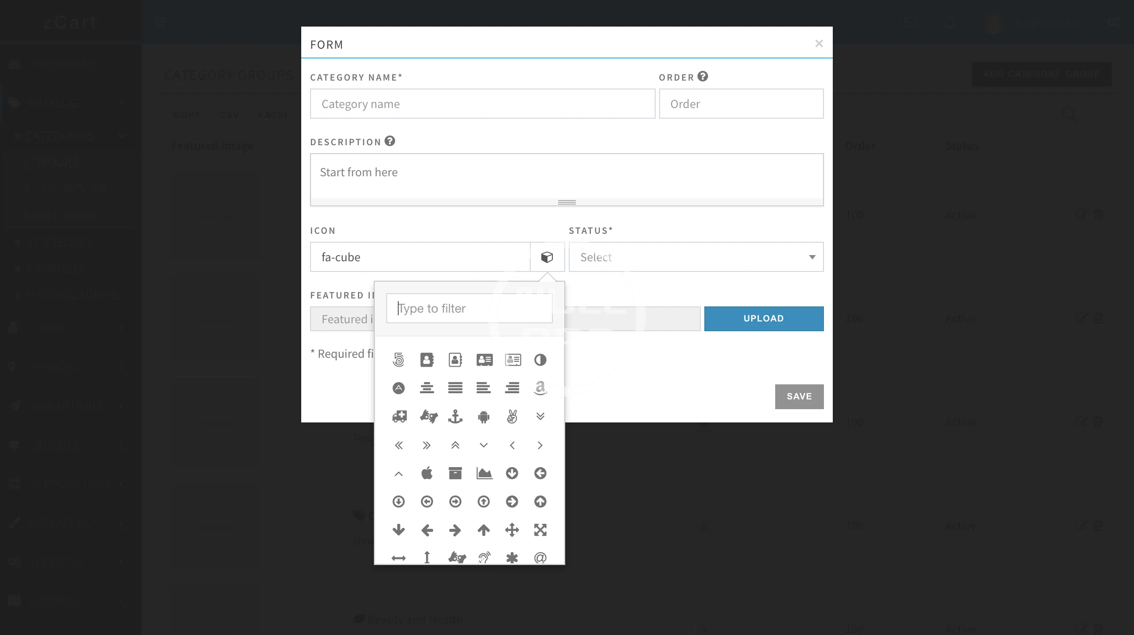Pick the Apple logo icon
This screenshot has height=635, width=1134.
point(427,473)
